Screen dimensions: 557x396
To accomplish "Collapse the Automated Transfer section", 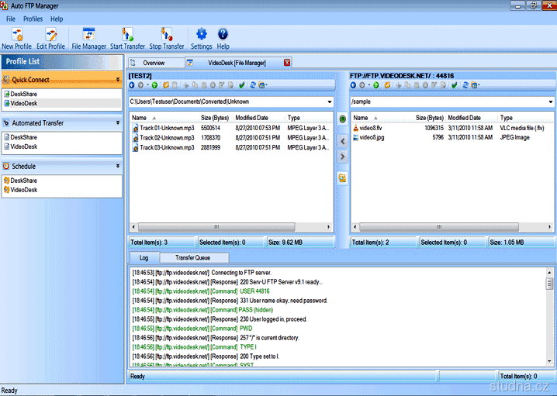I will (118, 122).
